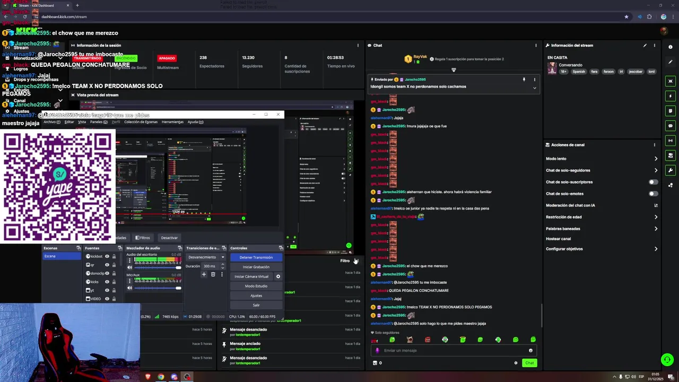Open the Vista menu in OBS
This screenshot has height=382, width=679.
coord(82,122)
